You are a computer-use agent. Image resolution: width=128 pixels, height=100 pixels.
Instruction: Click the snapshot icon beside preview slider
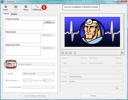(x=122, y=53)
